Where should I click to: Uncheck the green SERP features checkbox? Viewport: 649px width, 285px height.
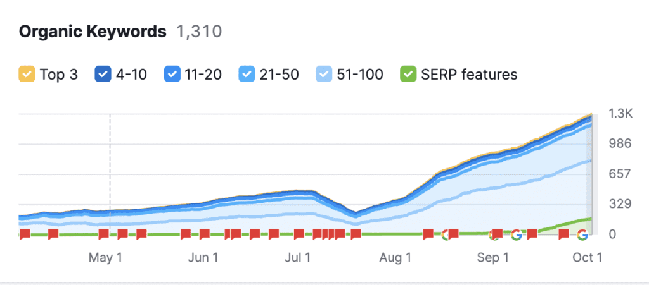coord(408,75)
